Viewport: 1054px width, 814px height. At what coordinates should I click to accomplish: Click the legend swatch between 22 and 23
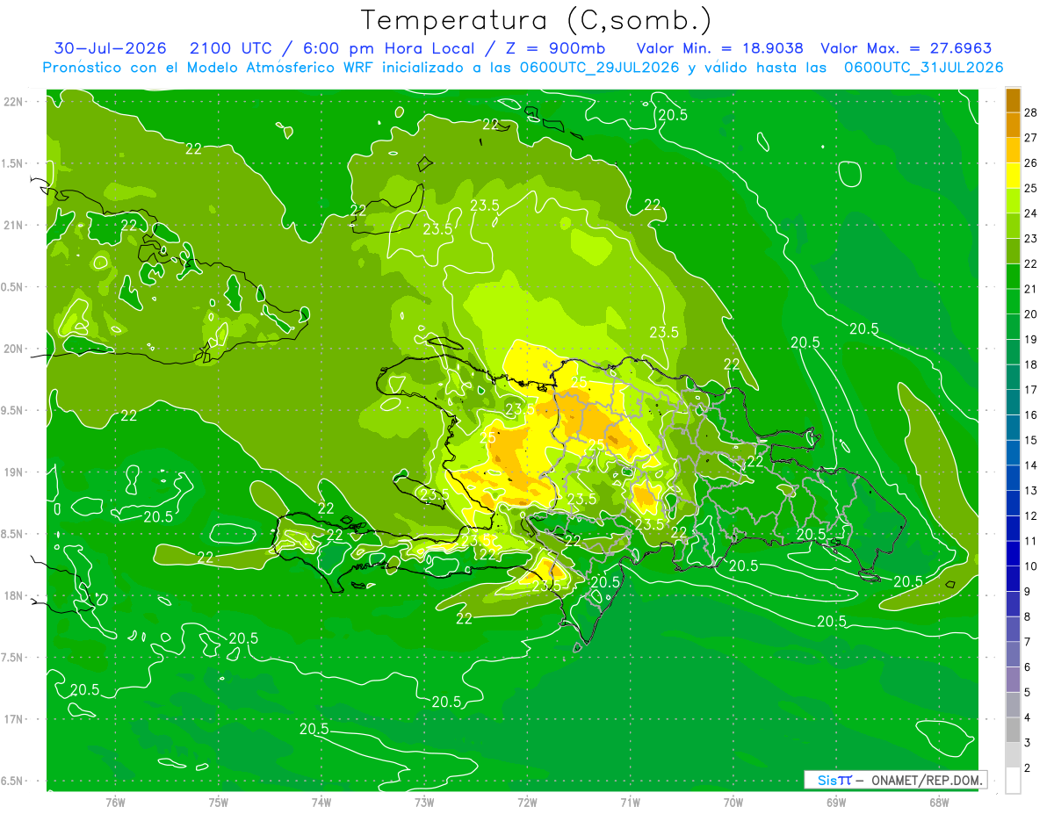[x=1013, y=251]
